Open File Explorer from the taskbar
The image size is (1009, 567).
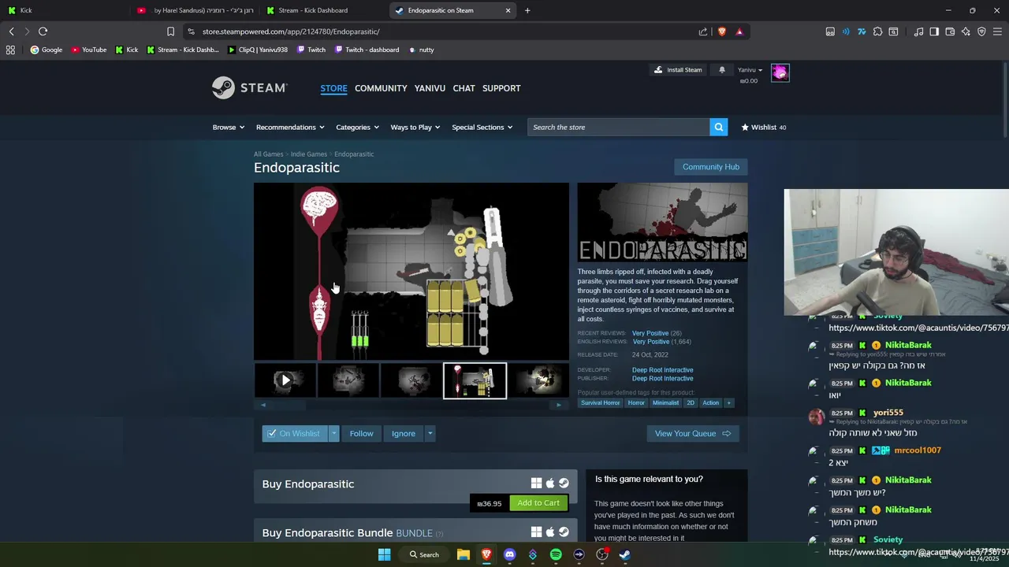[464, 554]
